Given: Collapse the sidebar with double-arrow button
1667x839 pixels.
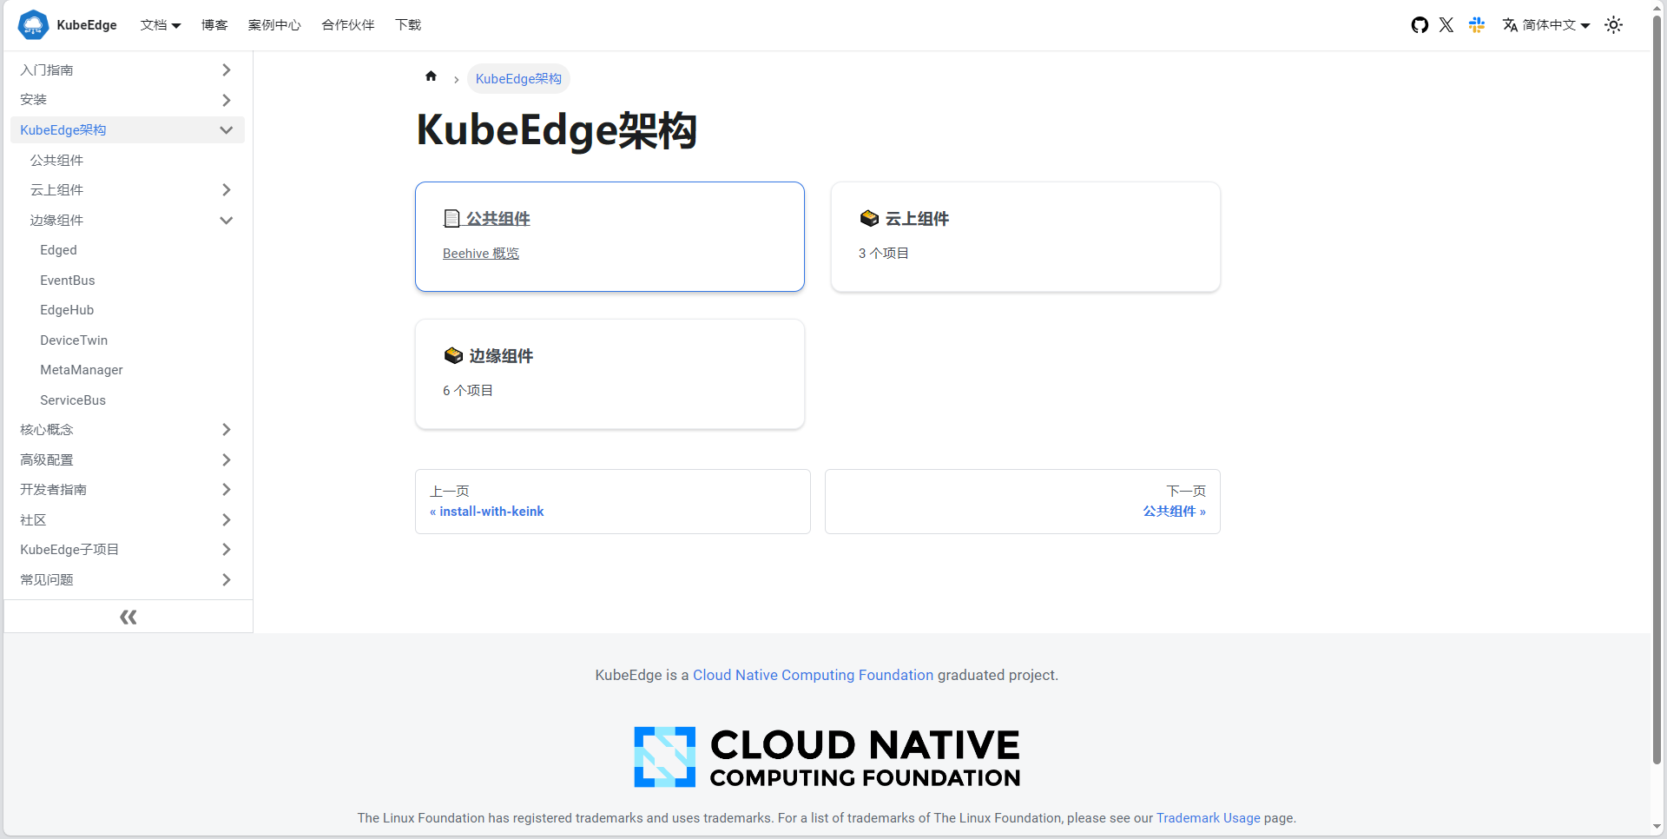Looking at the screenshot, I should click(x=128, y=617).
